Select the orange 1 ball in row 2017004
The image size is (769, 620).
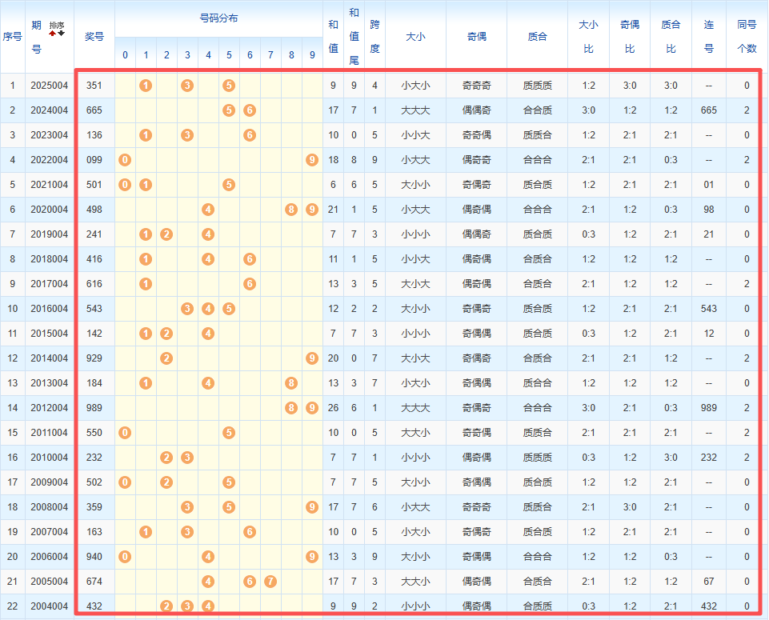[x=146, y=284]
